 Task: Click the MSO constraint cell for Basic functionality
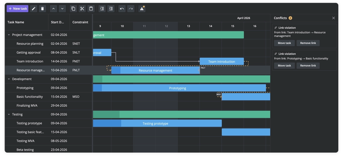(x=81, y=97)
